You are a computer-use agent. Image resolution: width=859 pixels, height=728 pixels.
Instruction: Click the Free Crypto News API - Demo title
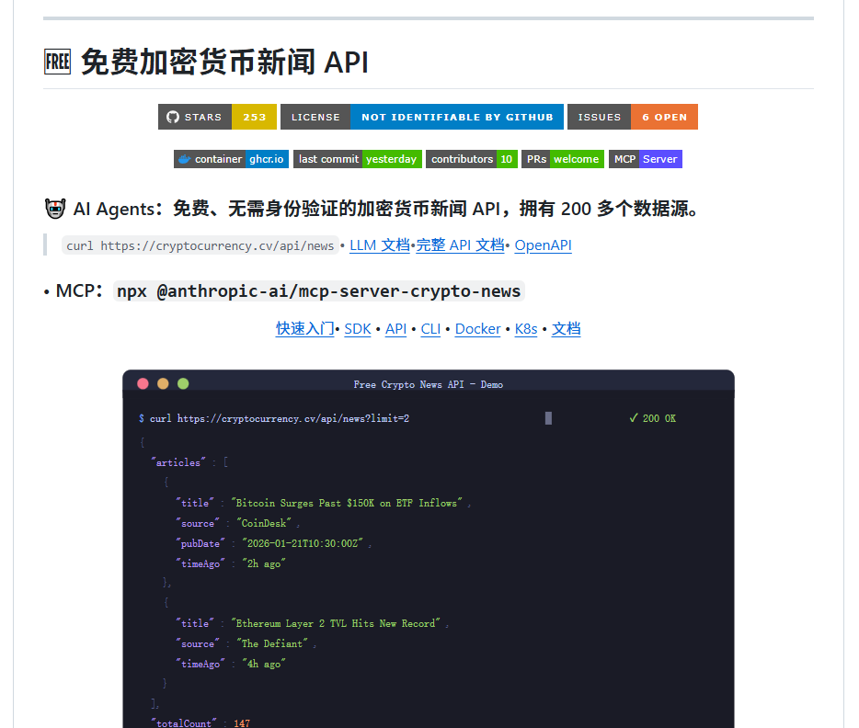[429, 385]
